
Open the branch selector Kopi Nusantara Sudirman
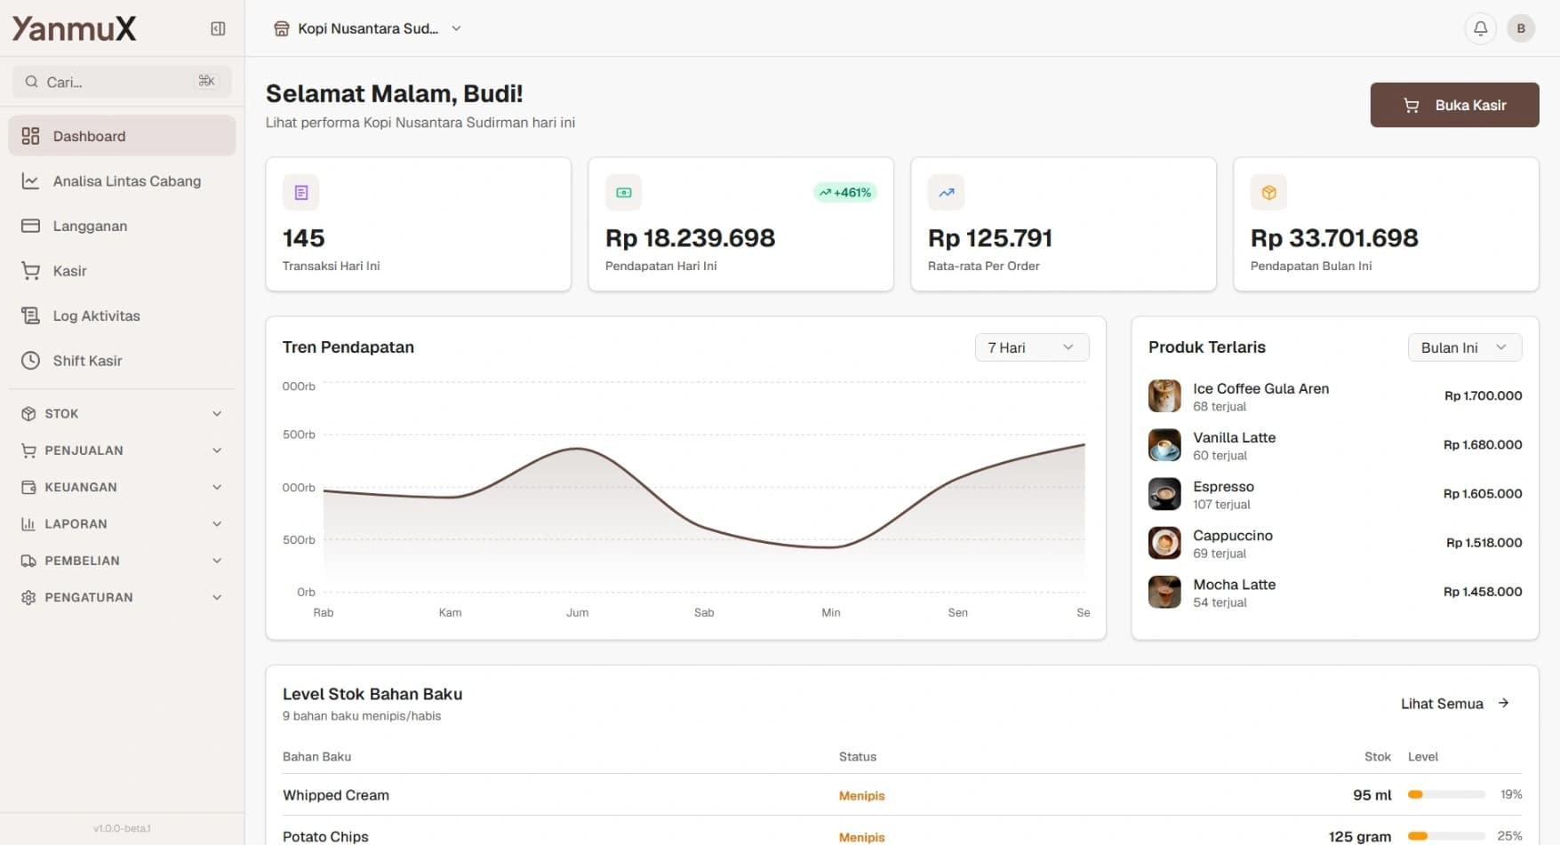click(368, 28)
